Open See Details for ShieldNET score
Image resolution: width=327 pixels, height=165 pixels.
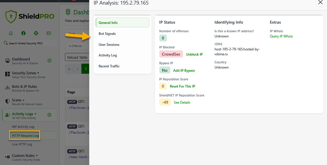coord(182,103)
